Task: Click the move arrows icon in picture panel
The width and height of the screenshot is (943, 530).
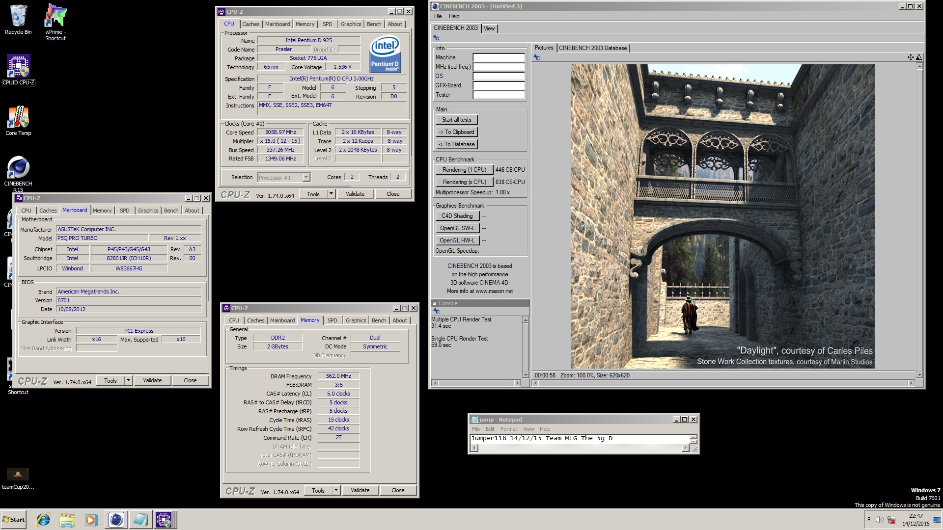Action: click(911, 57)
